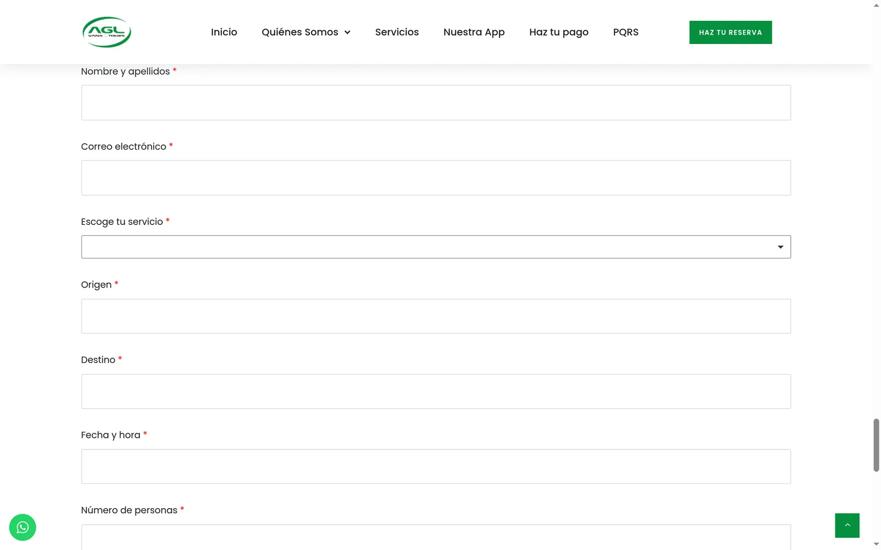Click the scrollbar down arrow
Image resolution: width=881 pixels, height=550 pixels.
click(876, 544)
